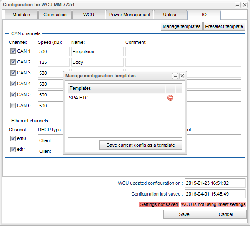The width and height of the screenshot is (250, 226).
Task: Close the Configuration for WCU window
Action: coord(244,5)
